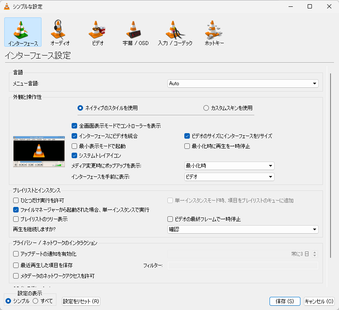Open インターフェースを手前に表示 dropdown

[x=229, y=177]
